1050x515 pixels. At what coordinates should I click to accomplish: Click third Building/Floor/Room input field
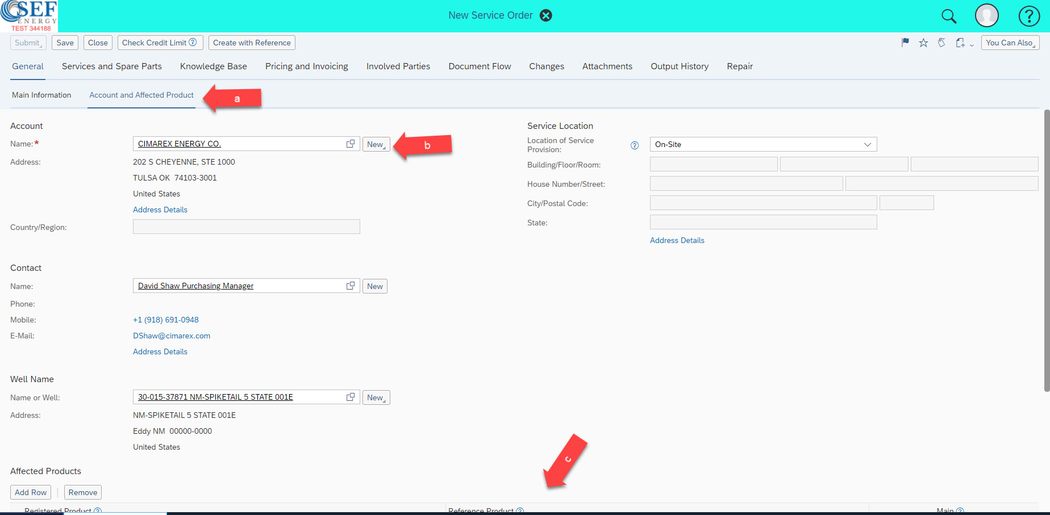(974, 164)
